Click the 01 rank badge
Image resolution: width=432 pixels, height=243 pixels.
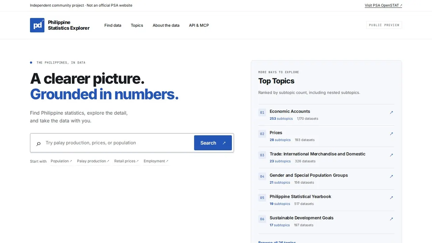click(262, 112)
